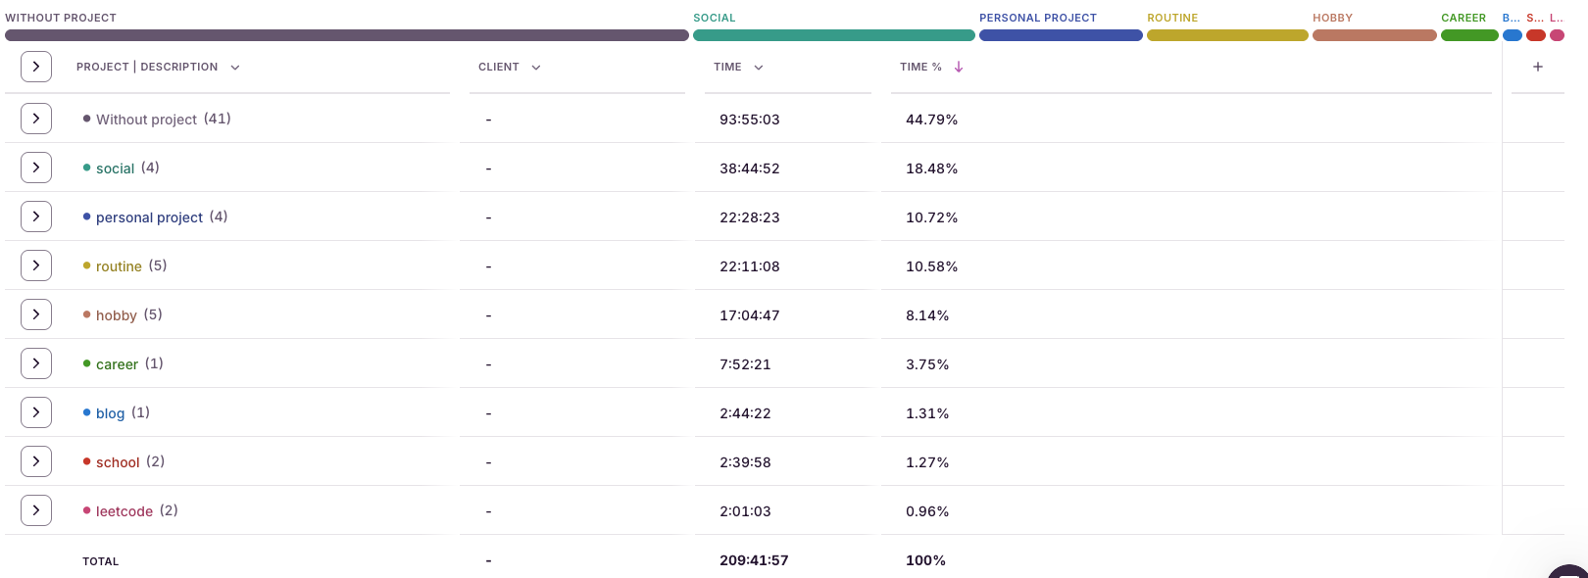Select the total time 209:41:57
The image size is (1588, 578).
[x=754, y=560]
